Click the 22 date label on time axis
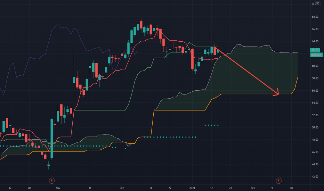The image size is (324, 191). (x=170, y=188)
